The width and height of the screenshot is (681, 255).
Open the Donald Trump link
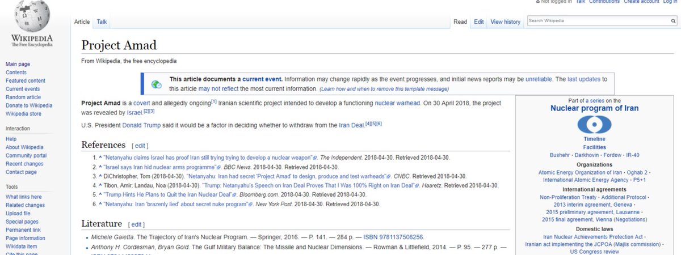142,125
